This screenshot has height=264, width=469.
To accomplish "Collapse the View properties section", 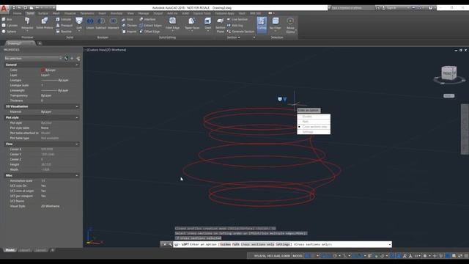I will 77,144.
